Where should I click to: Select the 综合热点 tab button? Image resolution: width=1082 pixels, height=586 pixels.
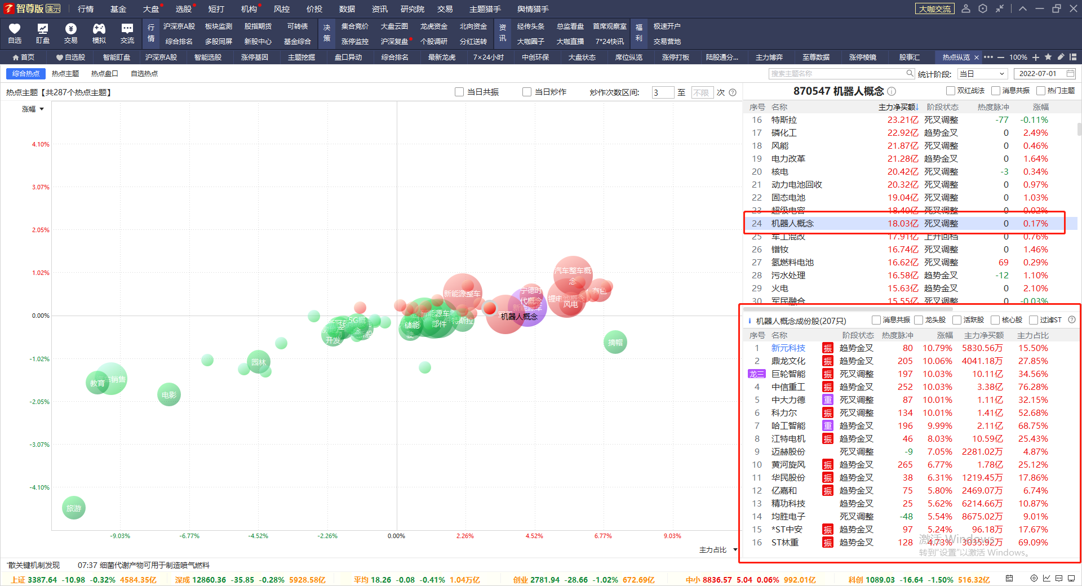point(26,74)
